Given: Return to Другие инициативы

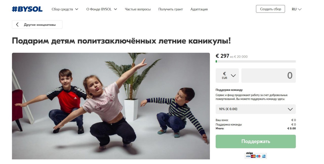Looking at the screenshot, I should [x=37, y=25].
